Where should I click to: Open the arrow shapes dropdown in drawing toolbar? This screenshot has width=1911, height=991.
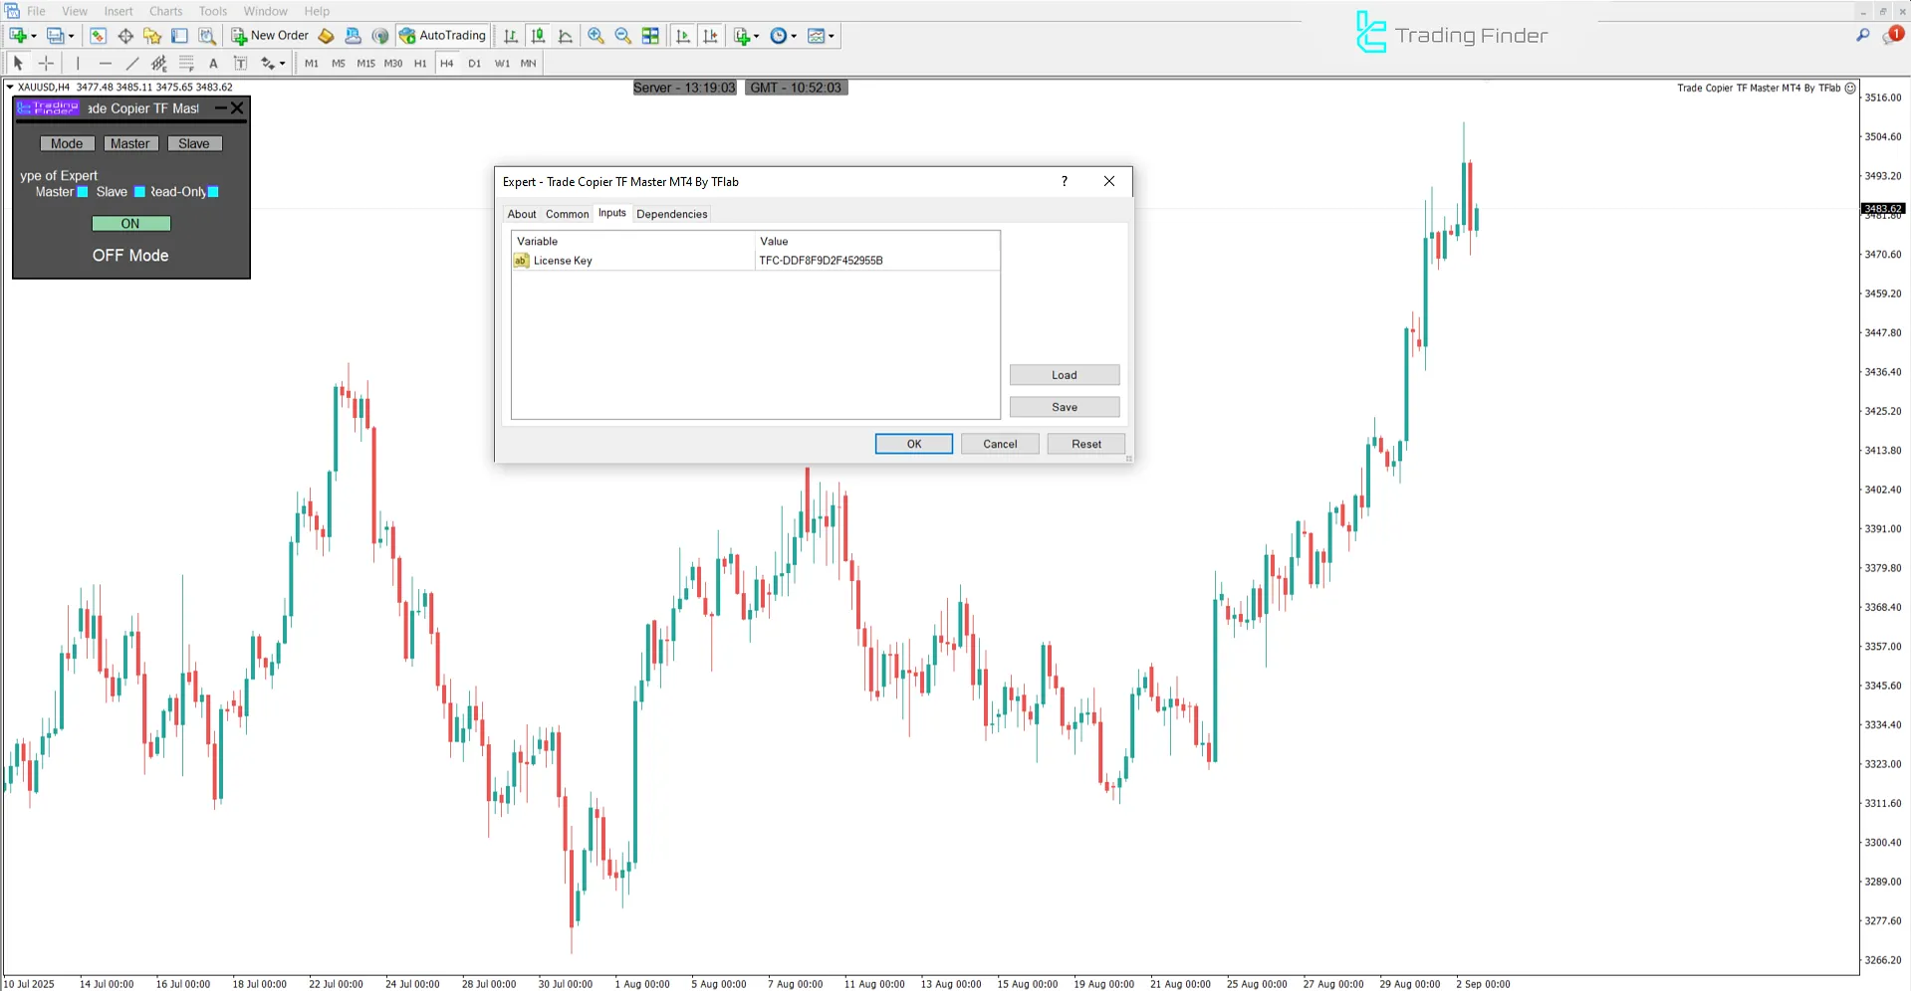click(282, 63)
